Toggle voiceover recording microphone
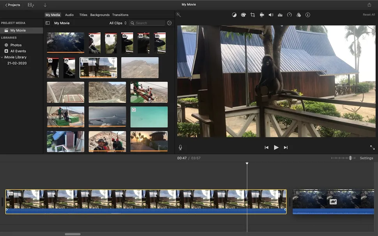The width and height of the screenshot is (378, 236). [x=180, y=148]
